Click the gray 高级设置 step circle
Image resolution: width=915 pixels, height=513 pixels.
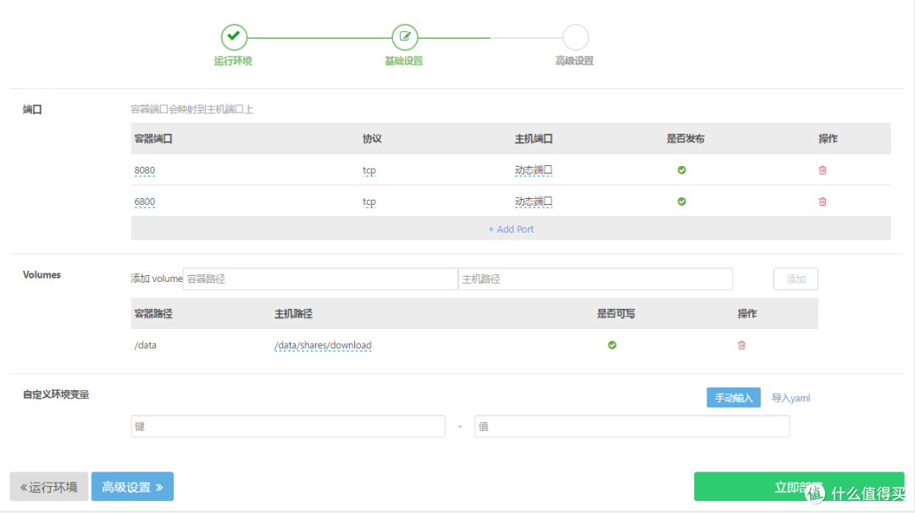[x=574, y=37]
